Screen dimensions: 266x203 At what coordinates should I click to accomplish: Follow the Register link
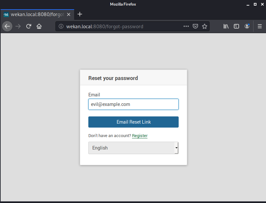click(x=140, y=135)
